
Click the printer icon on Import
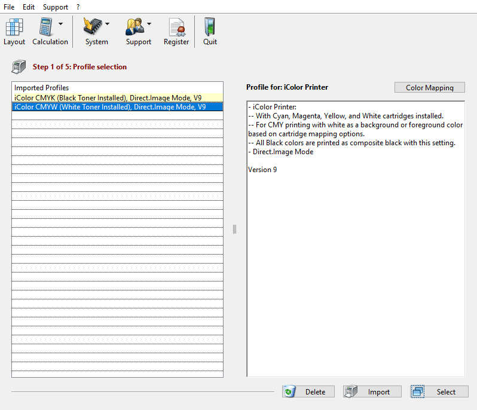(x=351, y=391)
